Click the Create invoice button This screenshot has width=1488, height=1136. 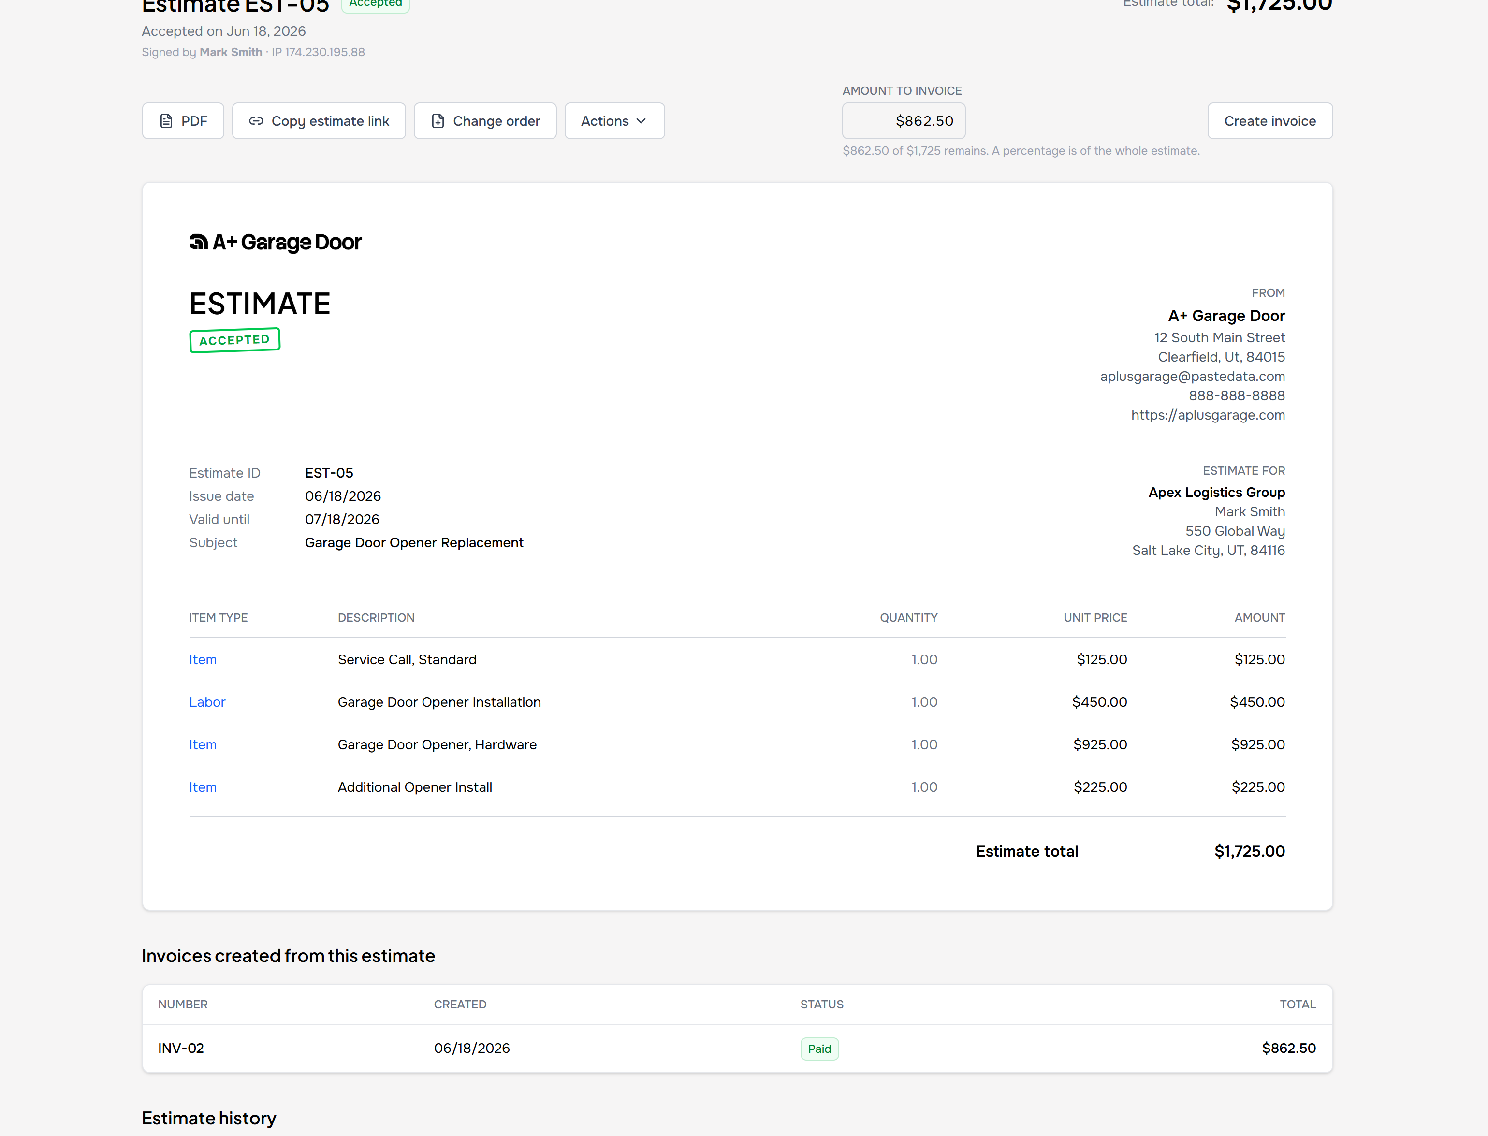tap(1269, 121)
